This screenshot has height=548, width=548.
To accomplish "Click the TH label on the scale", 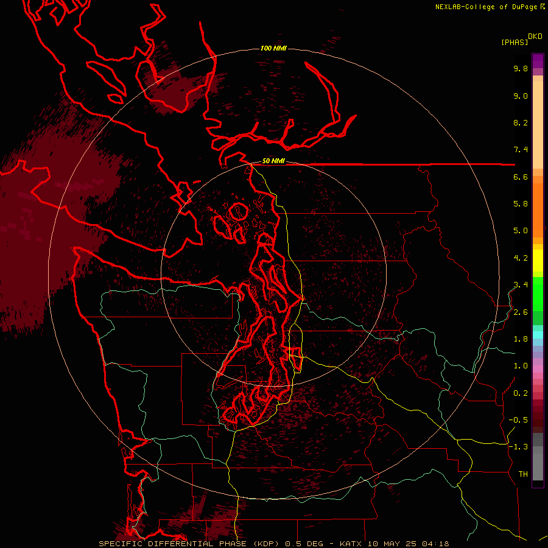I will click(x=523, y=474).
